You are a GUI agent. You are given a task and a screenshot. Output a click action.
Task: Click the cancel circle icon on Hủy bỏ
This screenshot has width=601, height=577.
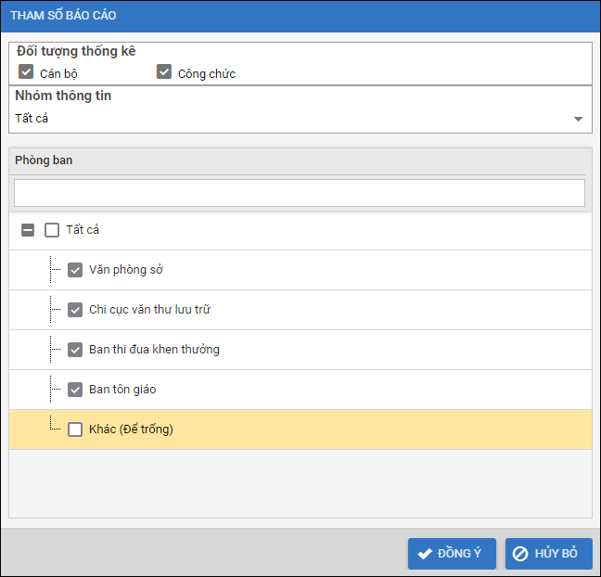tap(520, 554)
